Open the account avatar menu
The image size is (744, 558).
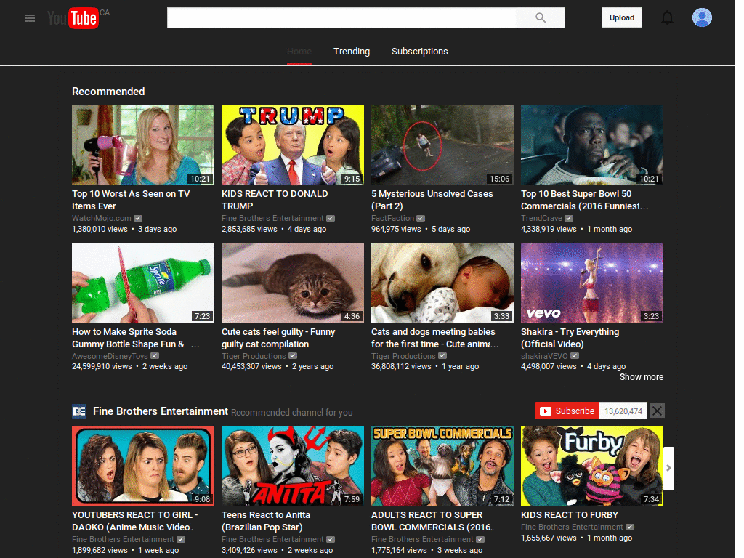coord(702,17)
